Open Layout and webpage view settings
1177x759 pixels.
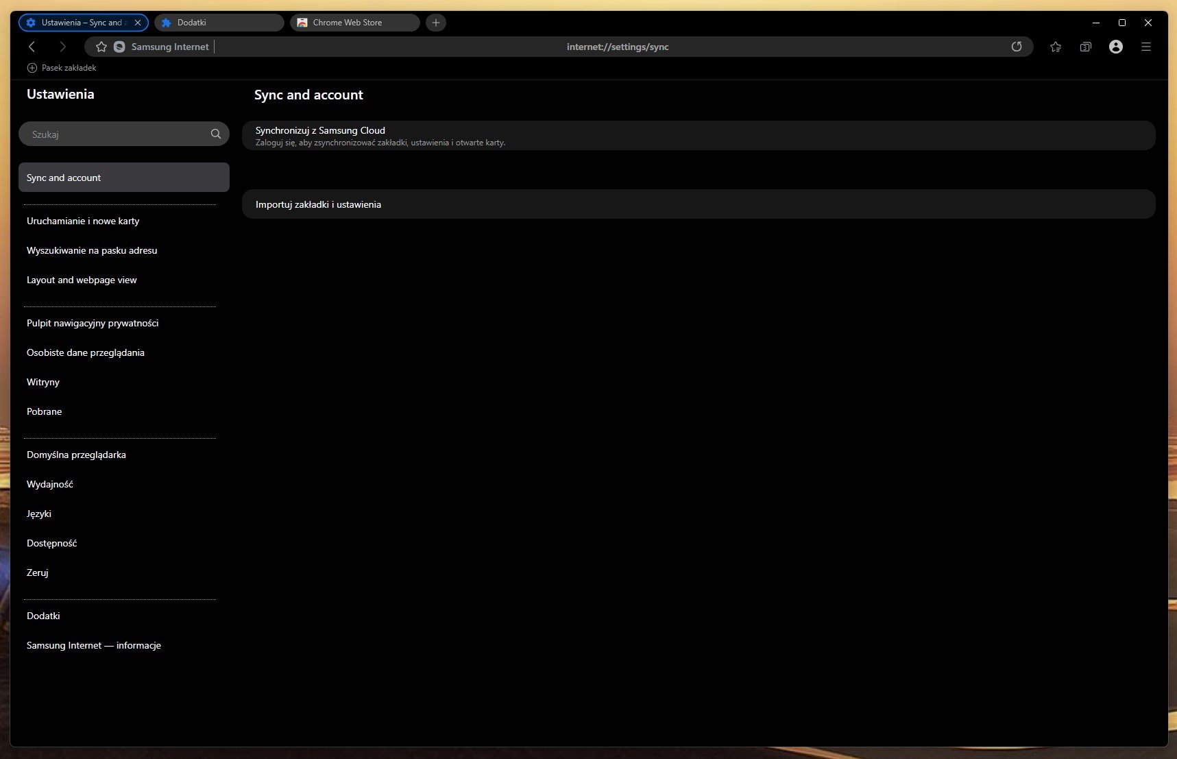point(124,280)
